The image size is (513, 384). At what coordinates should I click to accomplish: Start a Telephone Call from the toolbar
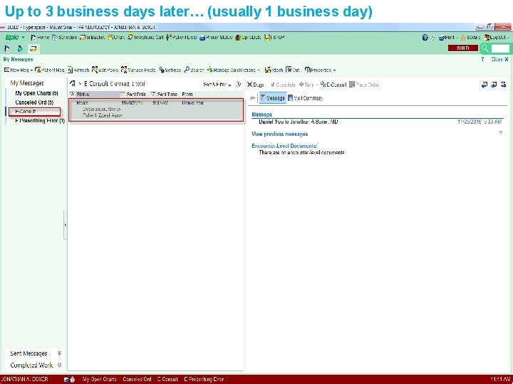pyautogui.click(x=145, y=37)
